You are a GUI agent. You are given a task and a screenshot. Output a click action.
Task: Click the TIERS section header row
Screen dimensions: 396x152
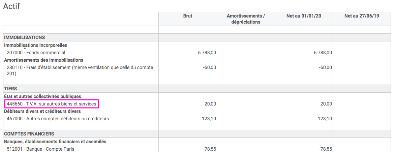coord(11,89)
